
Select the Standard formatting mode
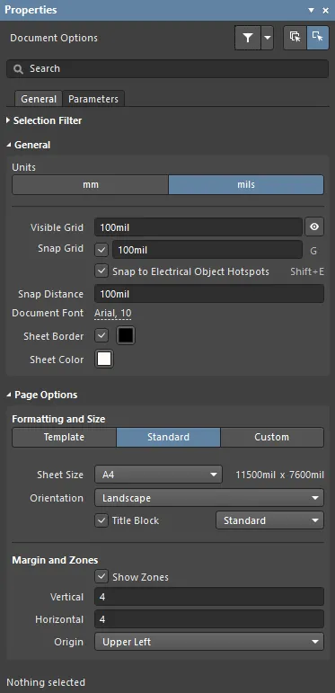(168, 437)
